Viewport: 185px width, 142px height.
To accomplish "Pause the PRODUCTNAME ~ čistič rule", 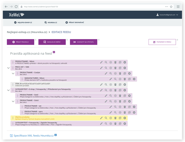I will click(115, 96).
